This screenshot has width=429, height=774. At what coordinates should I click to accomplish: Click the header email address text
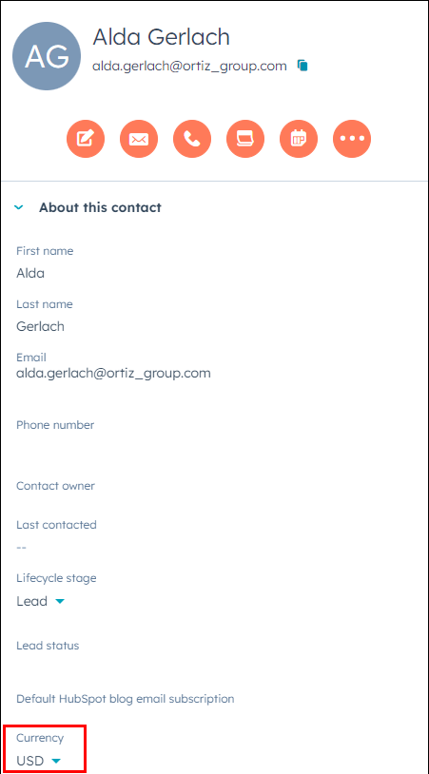click(189, 67)
